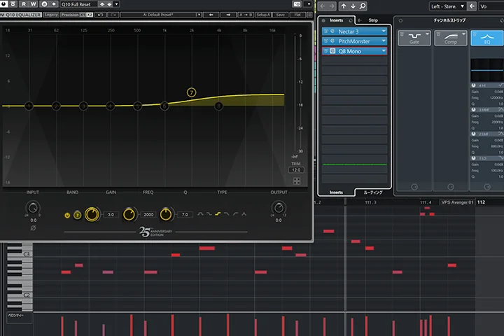Image resolution: width=504 pixels, height=336 pixels.
Task: Select the high-pass filter type icon
Action: [x=235, y=213]
